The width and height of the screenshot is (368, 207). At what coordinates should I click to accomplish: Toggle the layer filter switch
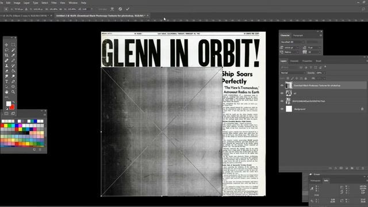coord(325,67)
